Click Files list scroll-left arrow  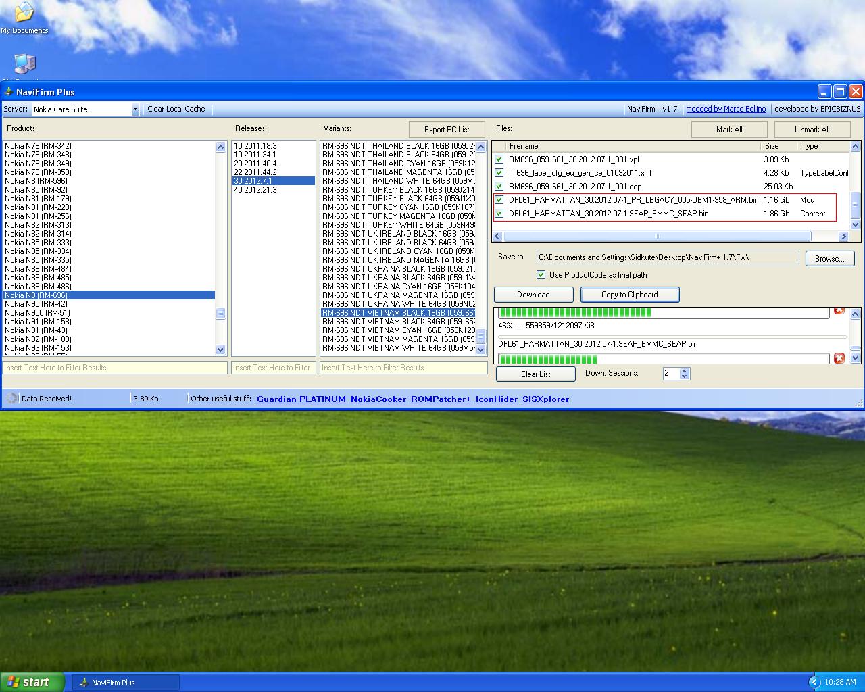[x=498, y=237]
